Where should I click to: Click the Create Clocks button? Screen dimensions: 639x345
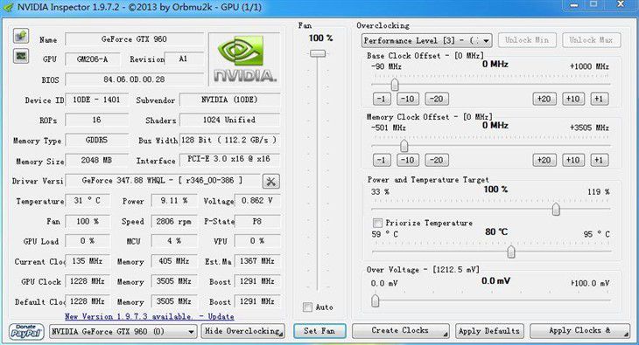(x=401, y=331)
